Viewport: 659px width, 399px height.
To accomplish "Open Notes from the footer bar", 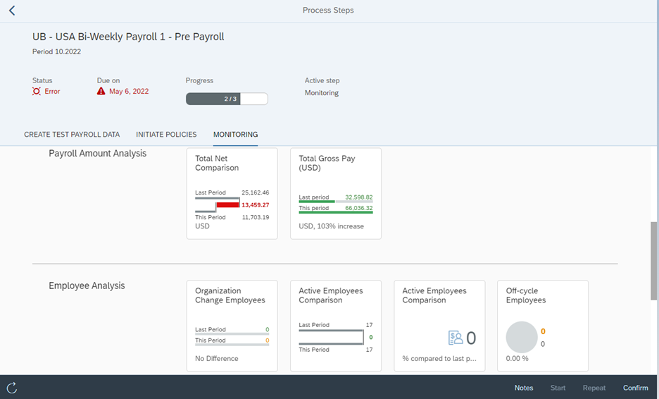I will coord(524,388).
